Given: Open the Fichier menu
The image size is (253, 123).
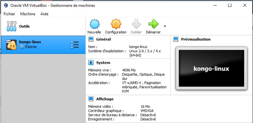Looking at the screenshot, I should pos(9,14).
